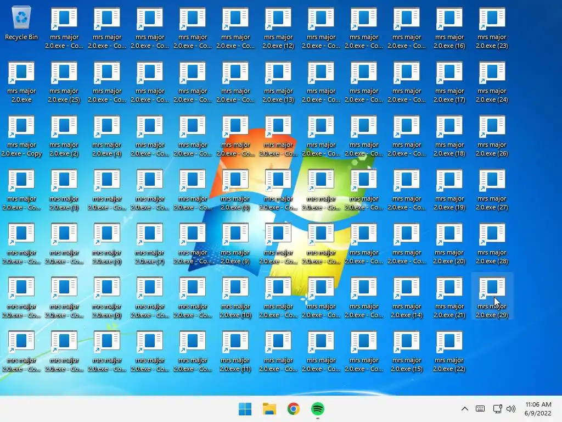
Task: Select mrs major 2.0.exe (14) shortcut
Action: click(x=407, y=297)
